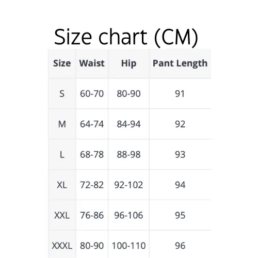Viewport: 258px width, 258px height.
Task: Select the waist value 76-86
Action: pos(92,215)
